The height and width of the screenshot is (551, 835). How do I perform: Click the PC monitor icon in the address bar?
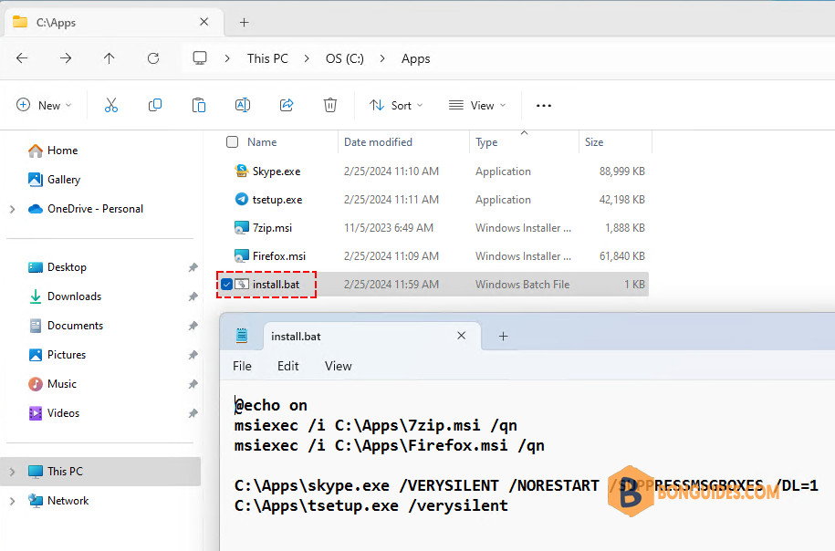200,58
